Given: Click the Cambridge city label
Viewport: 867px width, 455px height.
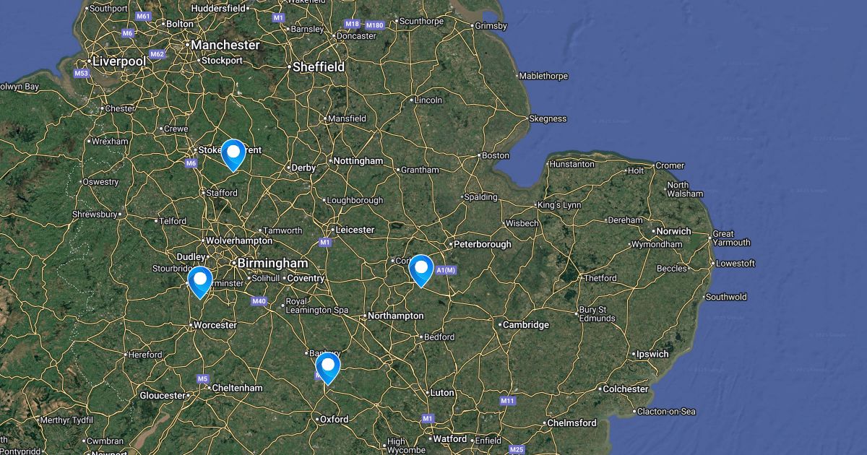Looking at the screenshot, I should coord(526,325).
